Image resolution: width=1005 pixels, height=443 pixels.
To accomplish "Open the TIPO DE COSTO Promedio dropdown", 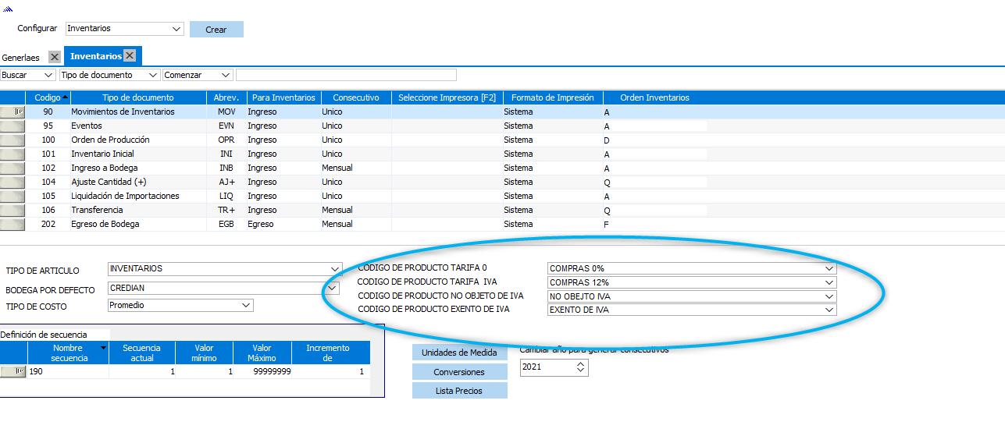I will coord(245,305).
